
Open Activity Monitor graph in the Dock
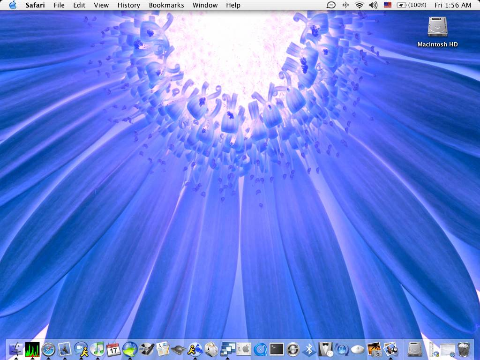pos(32,349)
